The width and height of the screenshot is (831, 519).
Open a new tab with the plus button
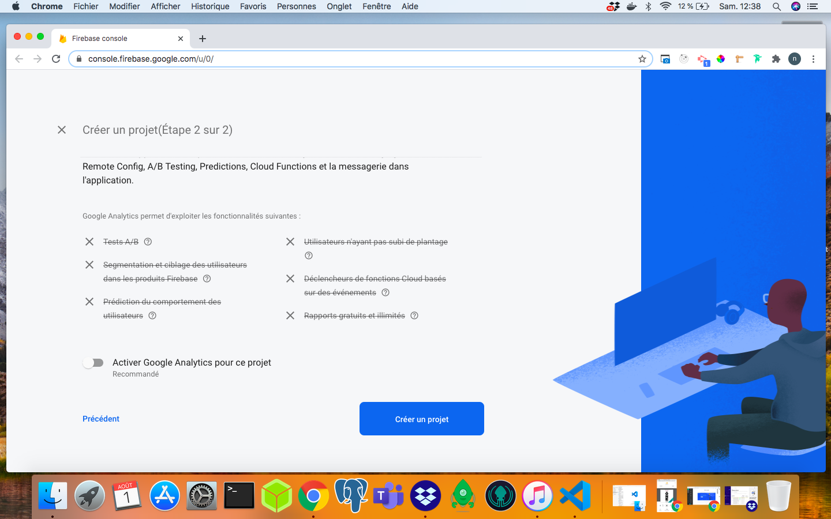pos(203,39)
